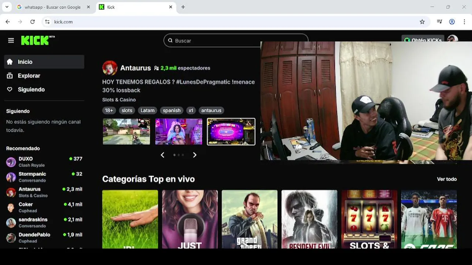The image size is (472, 265).
Task: Go forward in browser history
Action: point(20,22)
